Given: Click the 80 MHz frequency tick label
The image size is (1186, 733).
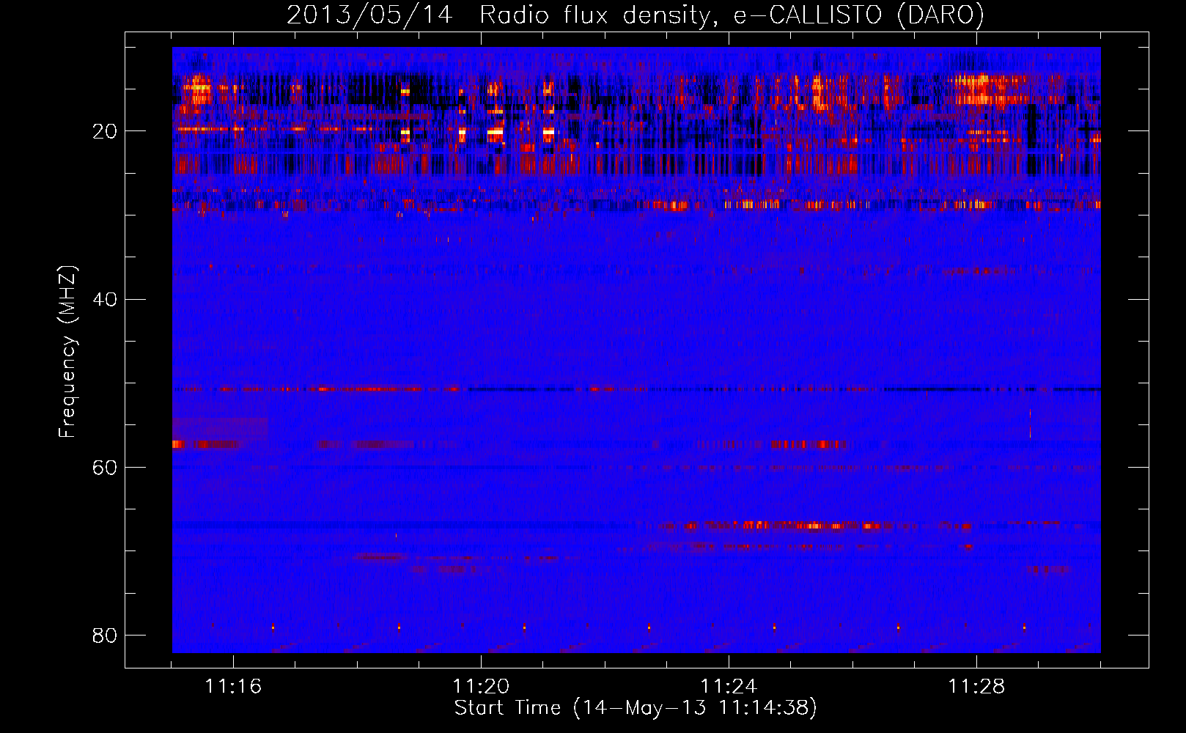Looking at the screenshot, I should (105, 635).
